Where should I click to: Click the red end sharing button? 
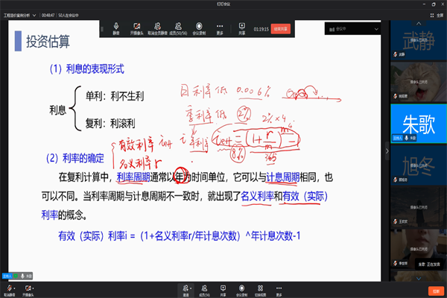tap(281, 29)
